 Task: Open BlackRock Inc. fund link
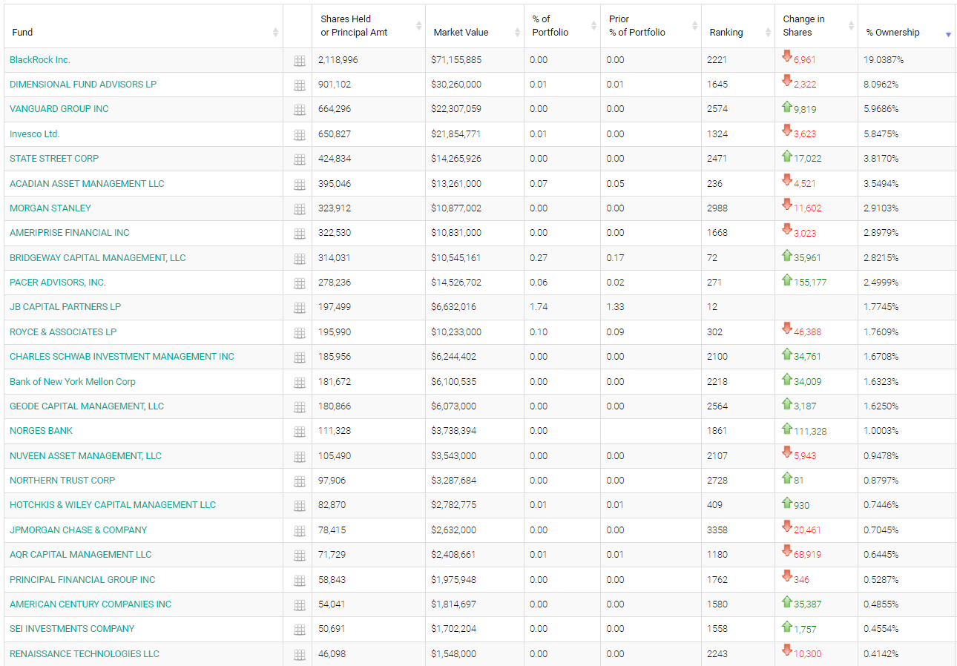point(40,59)
